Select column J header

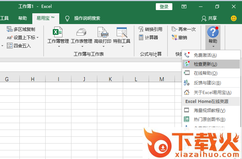(x=84, y=79)
